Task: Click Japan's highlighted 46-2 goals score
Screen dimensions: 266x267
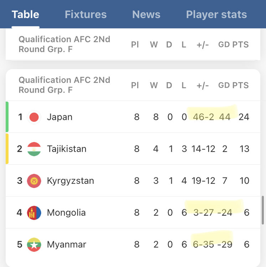Action: click(204, 117)
